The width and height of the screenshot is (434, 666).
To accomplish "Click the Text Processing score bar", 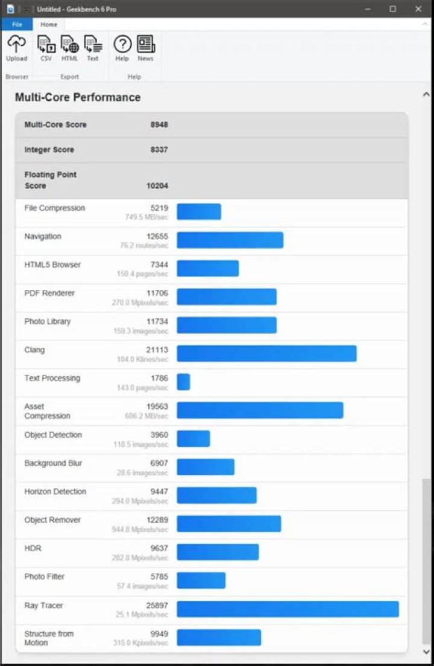I will point(183,382).
